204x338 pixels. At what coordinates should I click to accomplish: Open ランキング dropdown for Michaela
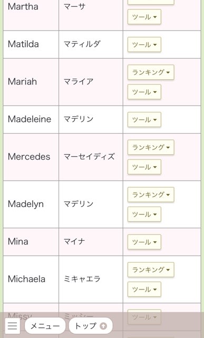(151, 270)
